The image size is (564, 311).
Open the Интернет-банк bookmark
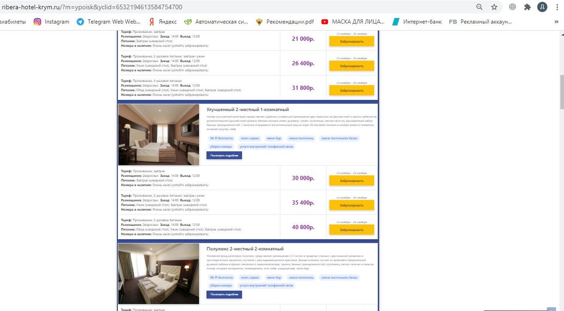click(417, 22)
